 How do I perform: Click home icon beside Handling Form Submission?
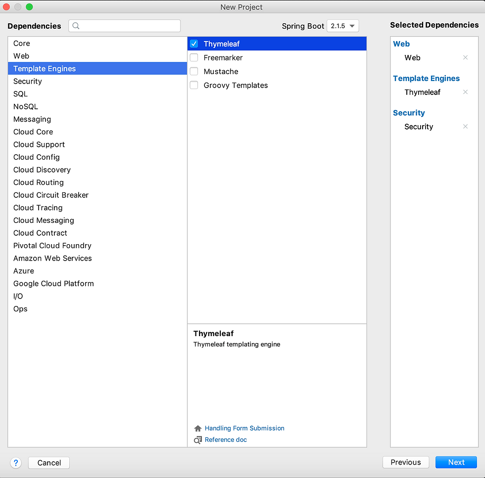point(197,428)
